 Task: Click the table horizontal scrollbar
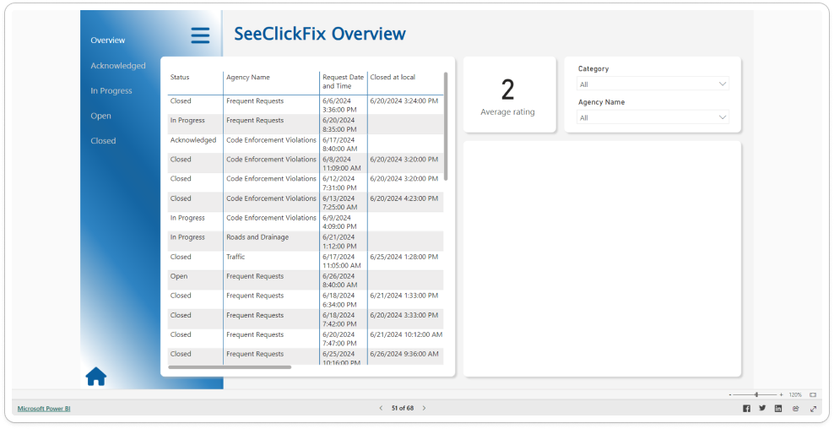coord(230,367)
